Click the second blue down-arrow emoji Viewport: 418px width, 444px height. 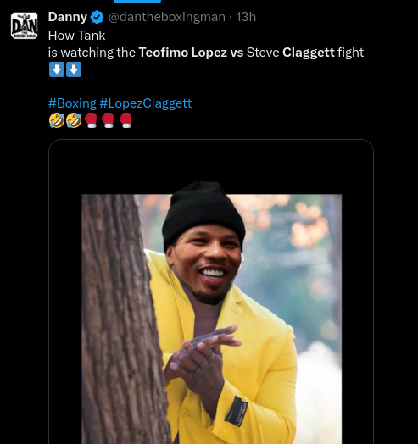[74, 69]
